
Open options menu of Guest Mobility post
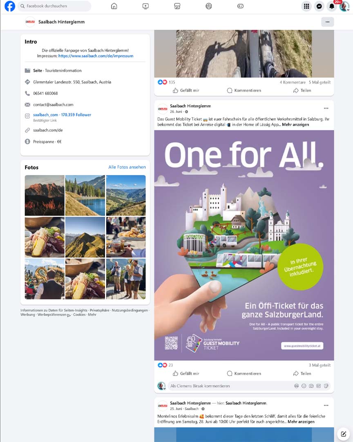click(x=326, y=108)
